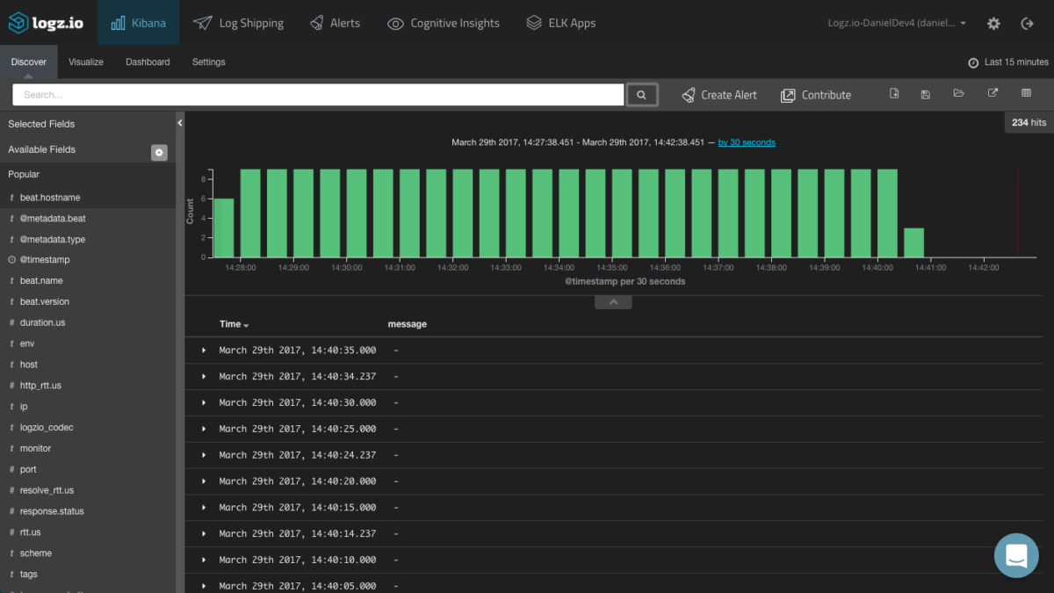Open a saved search
1054x593 pixels.
tap(958, 92)
